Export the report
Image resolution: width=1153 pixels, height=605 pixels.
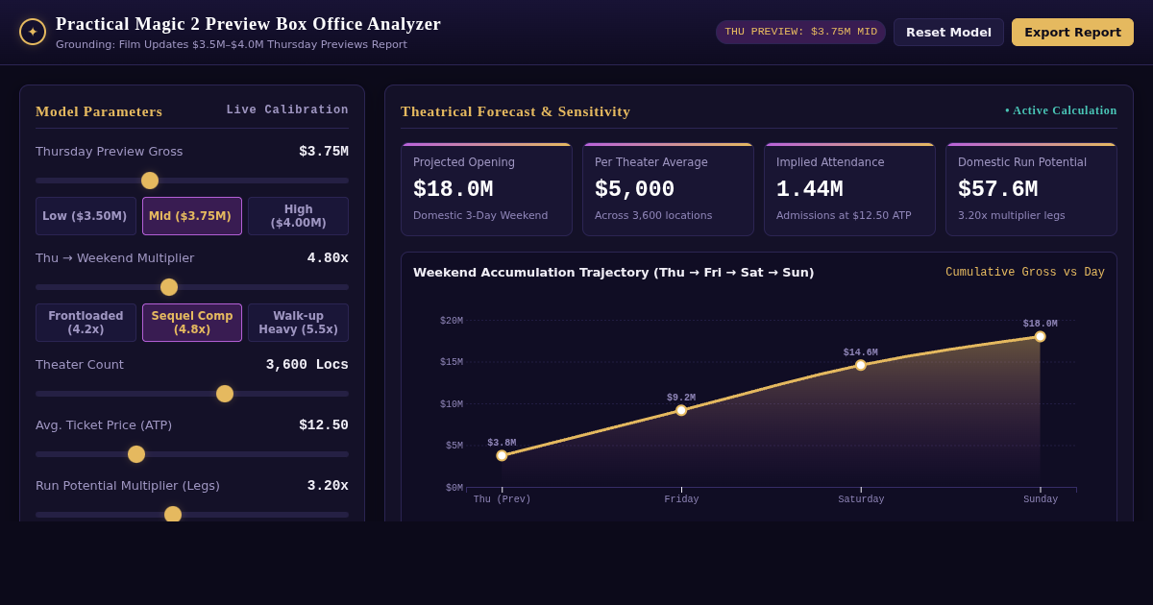[1072, 32]
